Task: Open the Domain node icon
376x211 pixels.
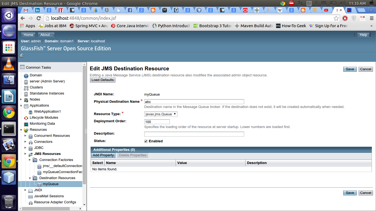Action: (x=26, y=76)
